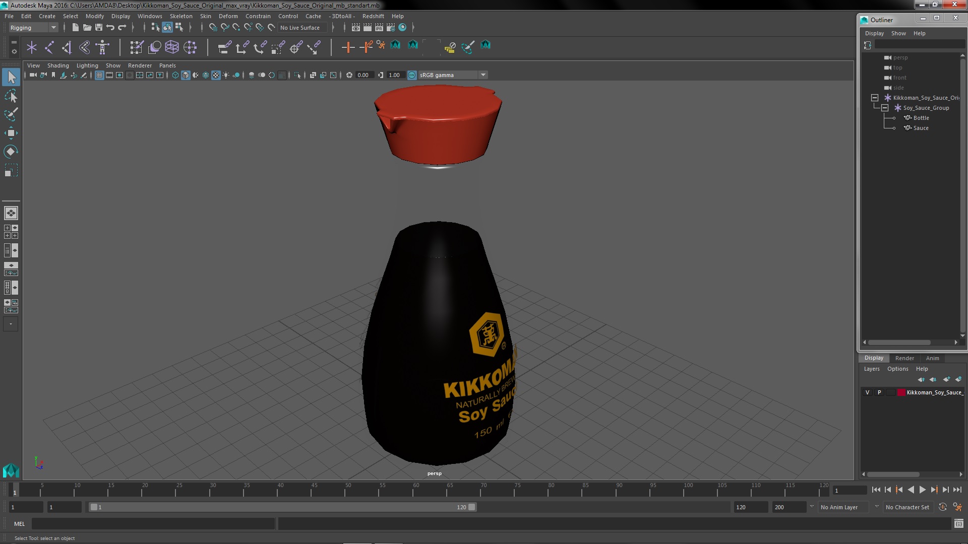
Task: Switch to the Render layer tab
Action: pyautogui.click(x=904, y=358)
